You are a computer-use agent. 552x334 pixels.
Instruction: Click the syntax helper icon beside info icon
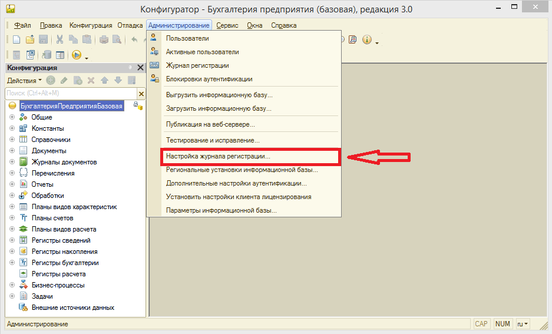pos(353,40)
